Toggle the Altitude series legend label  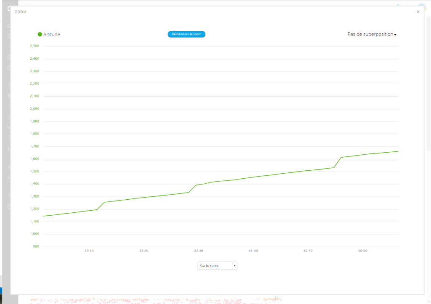point(52,34)
